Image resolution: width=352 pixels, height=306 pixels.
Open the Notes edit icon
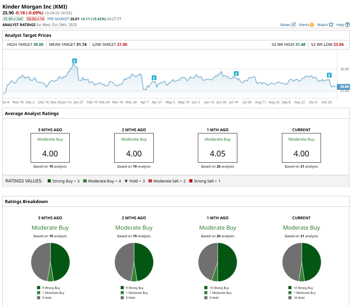(294, 24)
